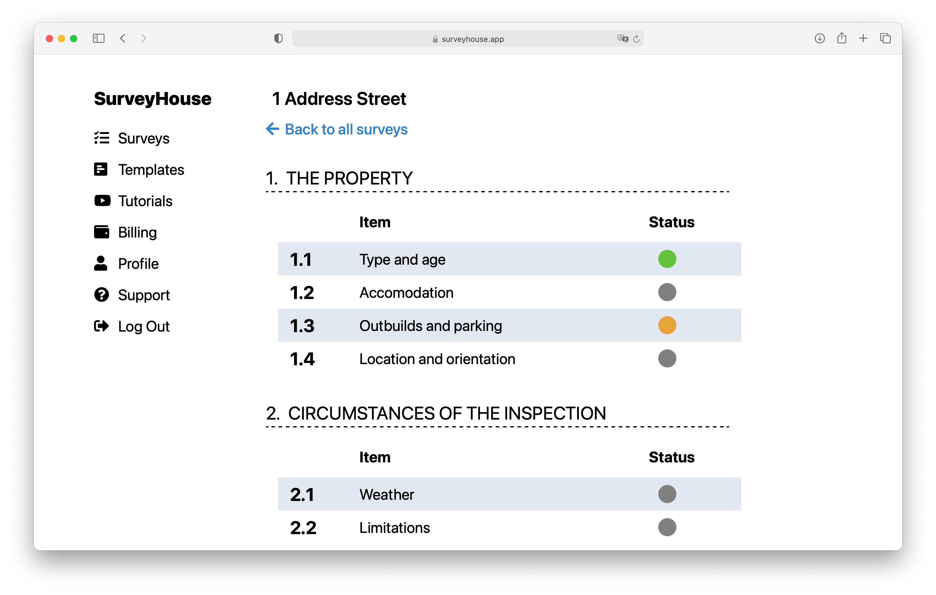Click the surveyhouse.app address bar
This screenshot has width=936, height=595.
(x=468, y=39)
